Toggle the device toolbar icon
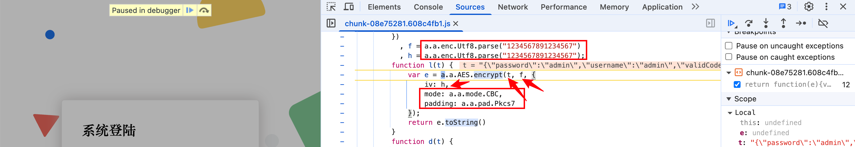Screen dimensions: 855x147 [x=349, y=7]
